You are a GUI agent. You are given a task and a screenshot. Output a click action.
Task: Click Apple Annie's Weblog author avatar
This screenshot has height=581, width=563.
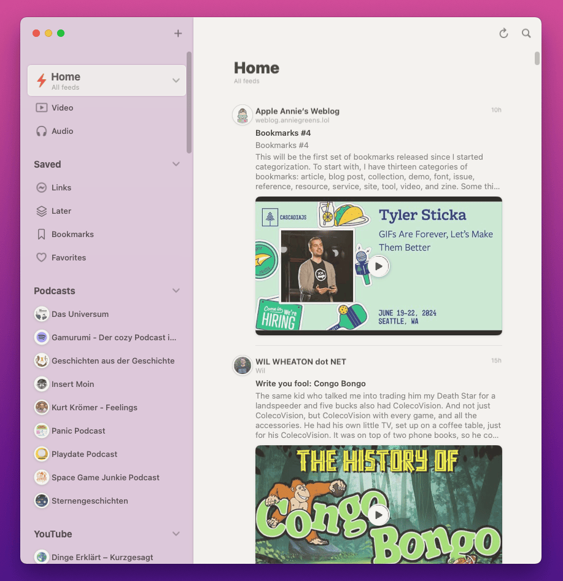(x=243, y=115)
